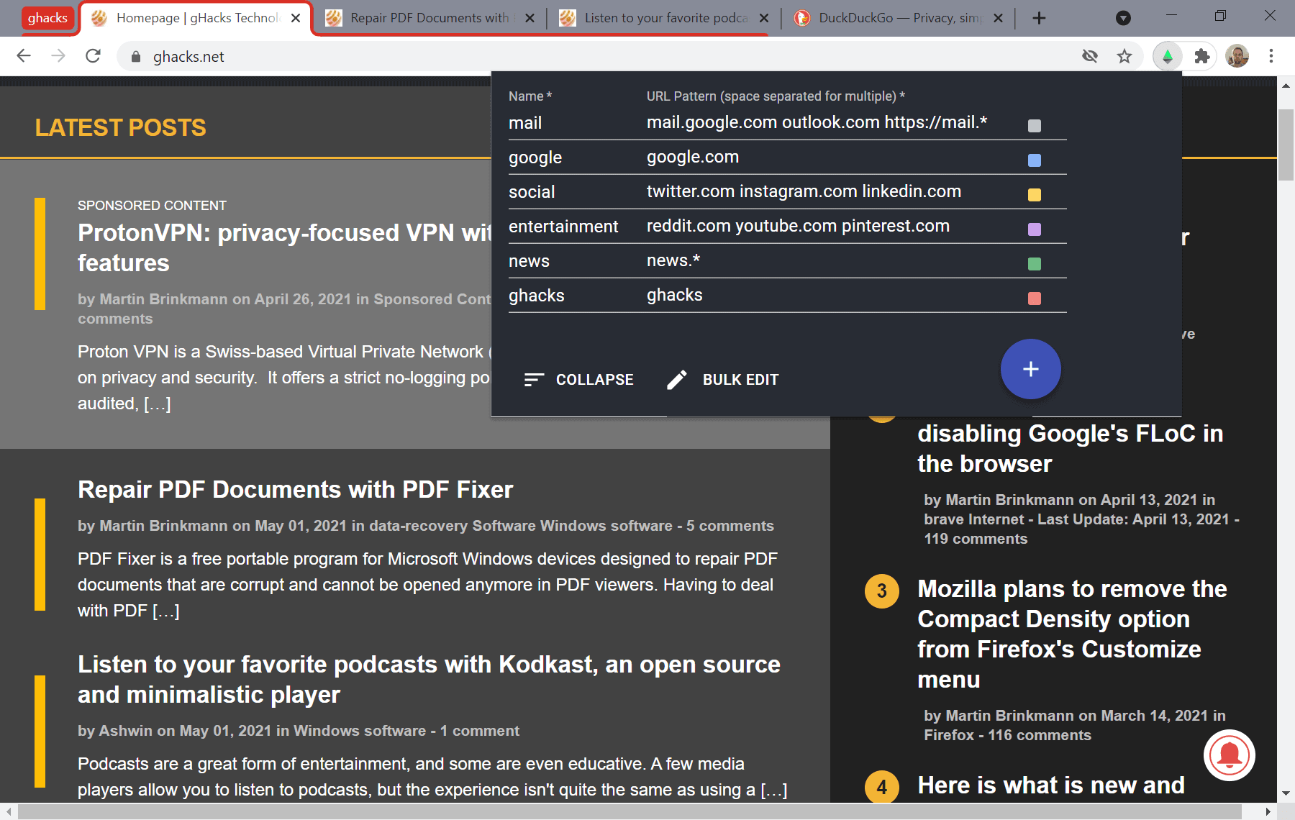Open the Extensions puzzle icon

[1201, 56]
